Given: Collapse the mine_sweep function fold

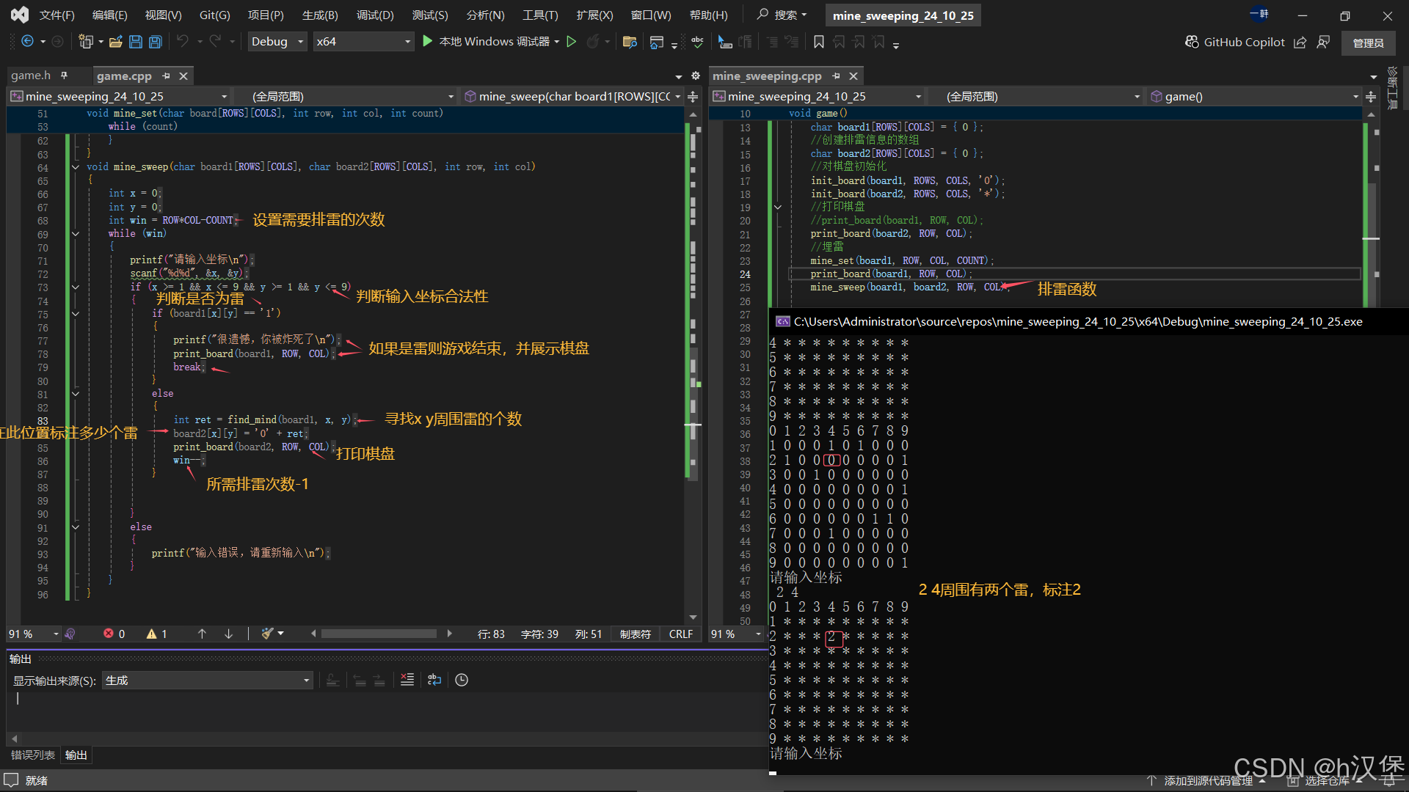Looking at the screenshot, I should [75, 167].
